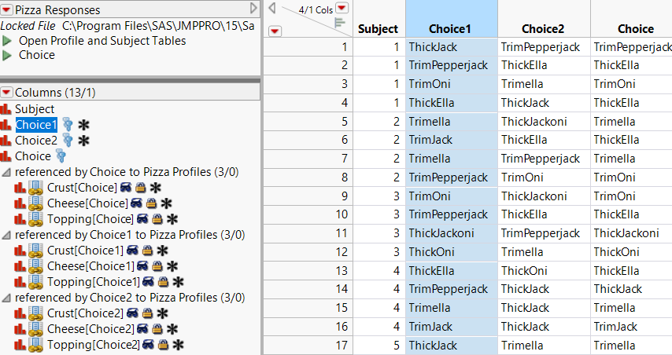The height and width of the screenshot is (355, 672).
Task: Open the Columns panel red triangle menu
Action: click(8, 92)
